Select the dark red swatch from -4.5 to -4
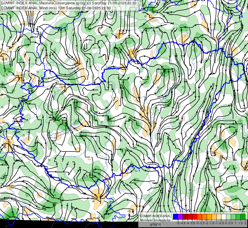Image resolution: width=248 pixels, height=228 pixels. pos(185,217)
